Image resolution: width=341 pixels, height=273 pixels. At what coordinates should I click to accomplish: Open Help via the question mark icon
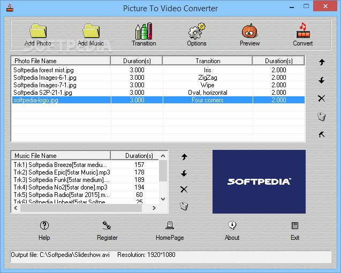[x=44, y=225]
